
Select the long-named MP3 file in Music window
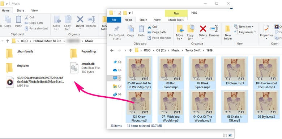[x=35, y=82]
